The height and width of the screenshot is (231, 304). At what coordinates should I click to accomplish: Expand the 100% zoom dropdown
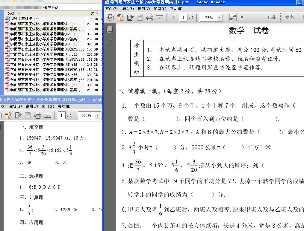(97, 115)
